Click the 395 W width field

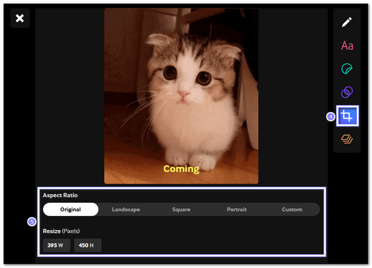pos(56,245)
